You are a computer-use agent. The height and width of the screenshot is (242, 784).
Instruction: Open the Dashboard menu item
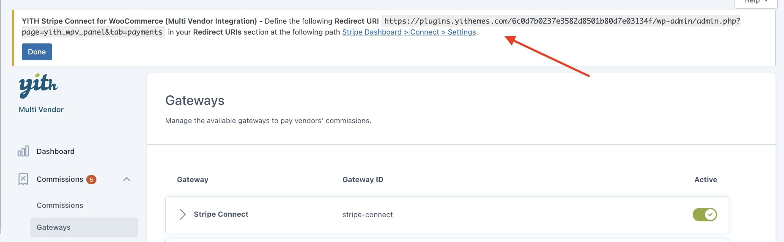(55, 151)
